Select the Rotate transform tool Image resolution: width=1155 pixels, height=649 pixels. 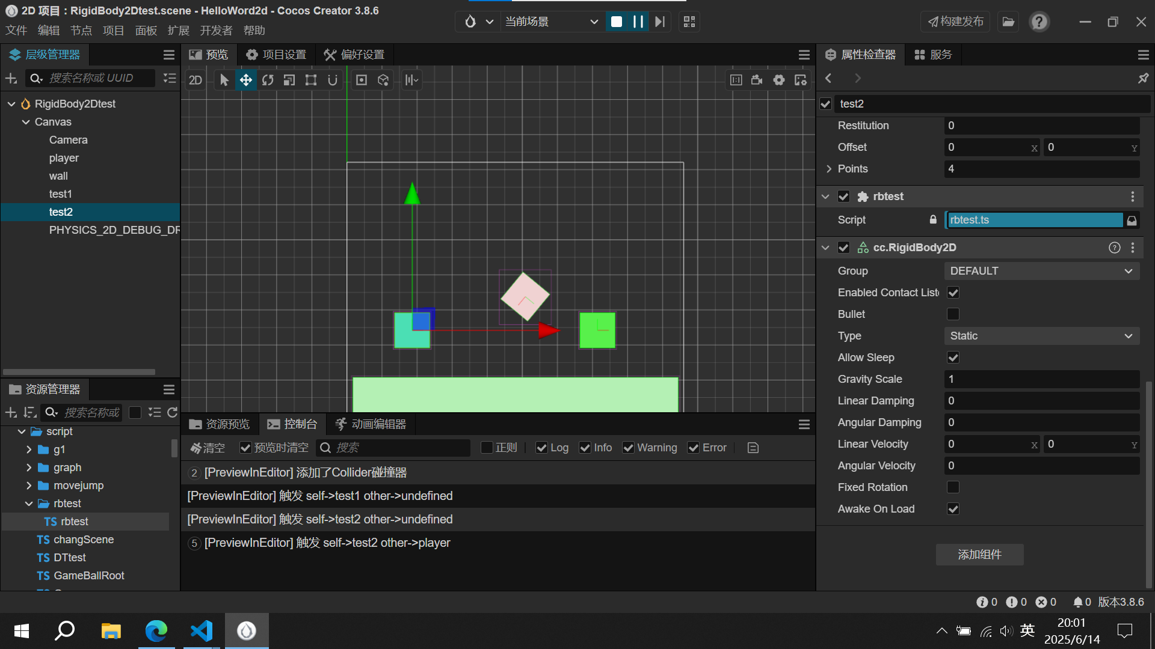pos(268,80)
